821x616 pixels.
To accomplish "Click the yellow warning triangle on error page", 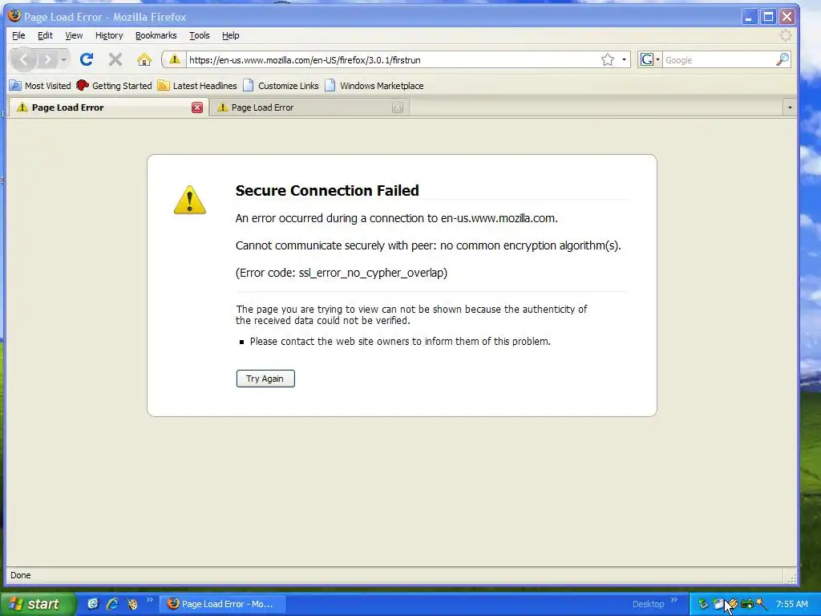I will pyautogui.click(x=190, y=200).
